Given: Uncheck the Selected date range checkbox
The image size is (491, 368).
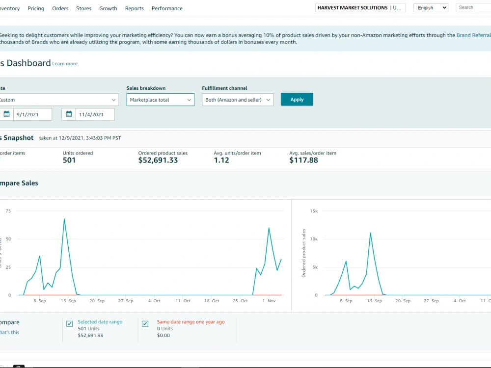Looking at the screenshot, I should [x=70, y=323].
